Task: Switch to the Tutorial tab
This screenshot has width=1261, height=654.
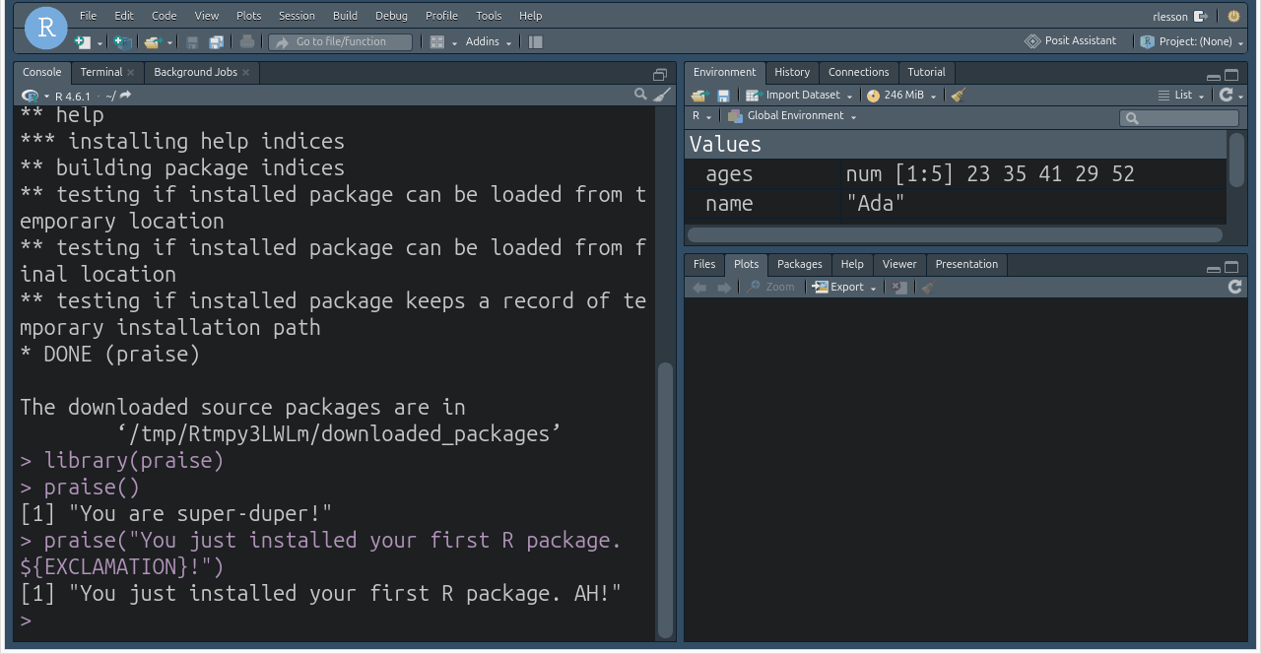Action: [926, 72]
